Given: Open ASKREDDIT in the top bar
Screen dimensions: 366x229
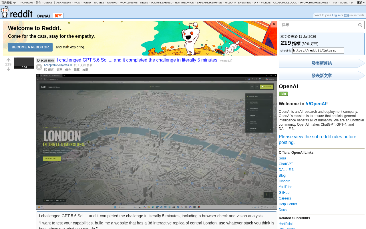Looking at the screenshot, I should coord(64,3).
